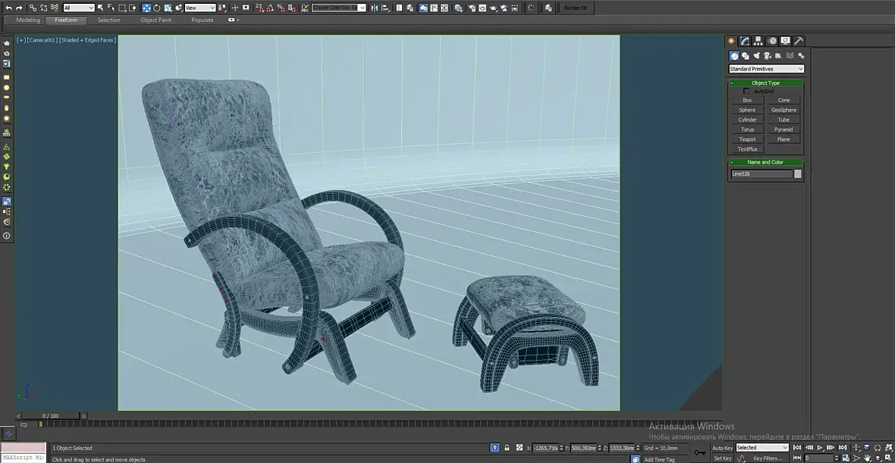The width and height of the screenshot is (895, 463).
Task: Choose the Cameras category icon
Action: (x=768, y=55)
